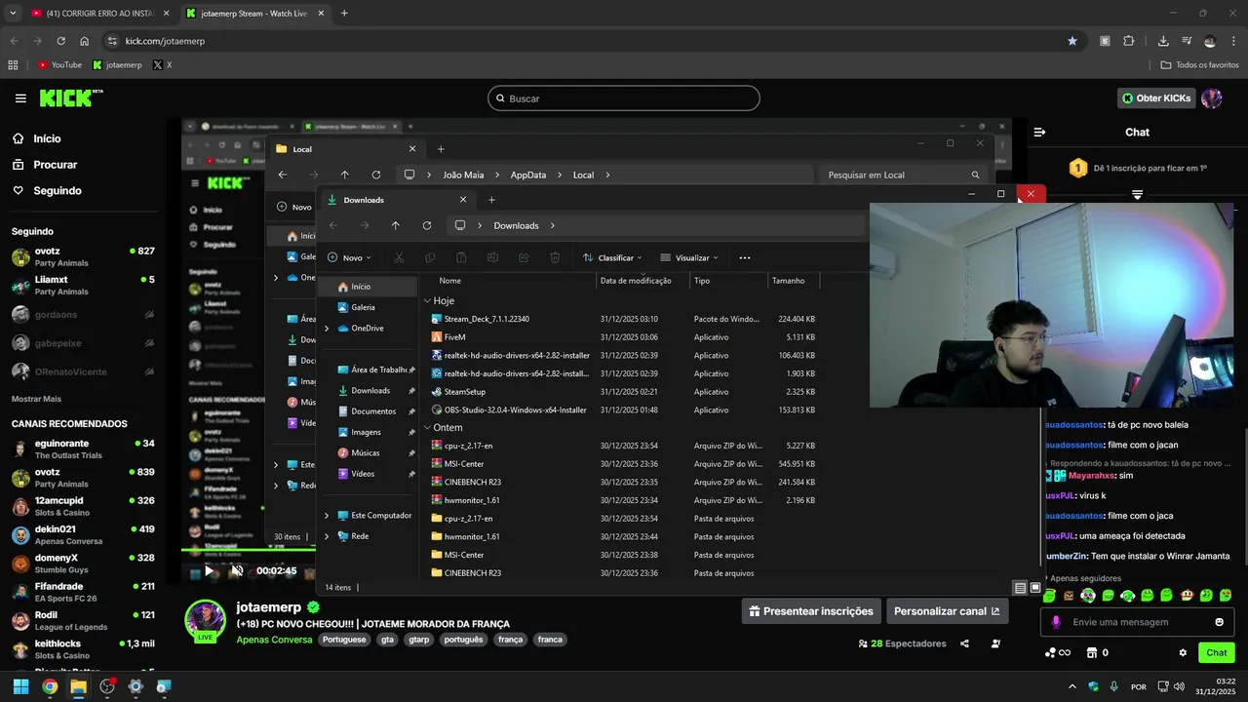The height and width of the screenshot is (702, 1248).
Task: Open the emoji picker in chat input
Action: pos(1219,622)
